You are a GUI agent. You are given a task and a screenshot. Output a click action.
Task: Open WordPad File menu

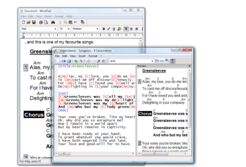click(x=23, y=16)
